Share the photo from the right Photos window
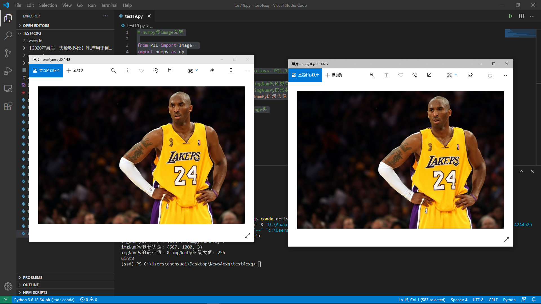The height and width of the screenshot is (304, 541). (x=471, y=75)
